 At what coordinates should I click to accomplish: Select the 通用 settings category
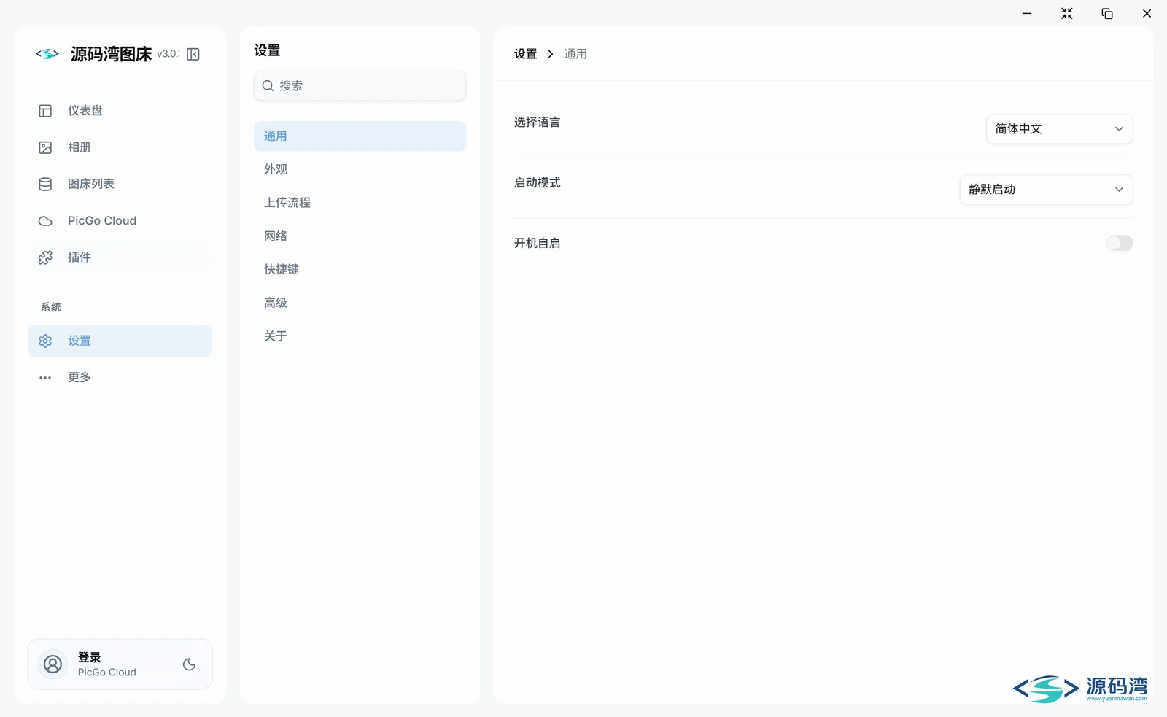coord(360,136)
